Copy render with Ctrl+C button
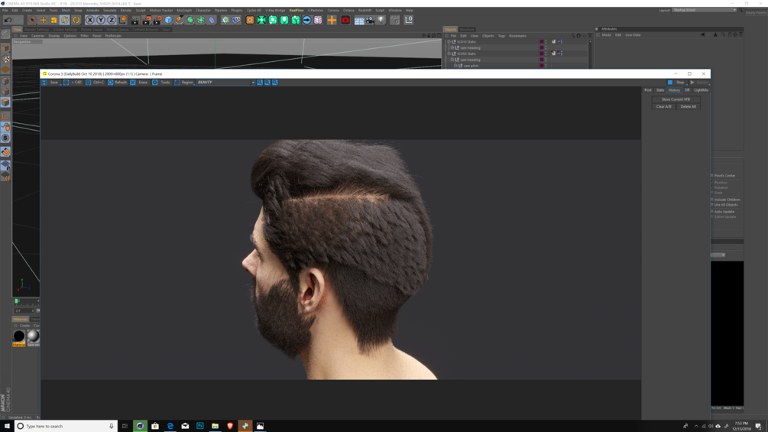Screen dimensions: 768x432 click(95, 83)
